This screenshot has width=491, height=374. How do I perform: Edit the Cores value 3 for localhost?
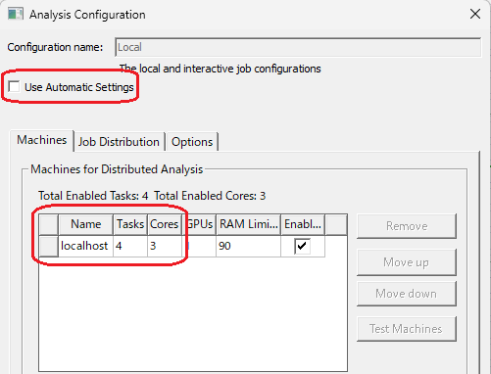(x=165, y=246)
